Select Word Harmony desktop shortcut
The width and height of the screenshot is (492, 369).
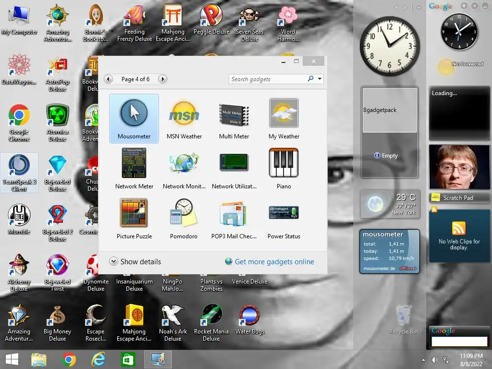pyautogui.click(x=288, y=23)
